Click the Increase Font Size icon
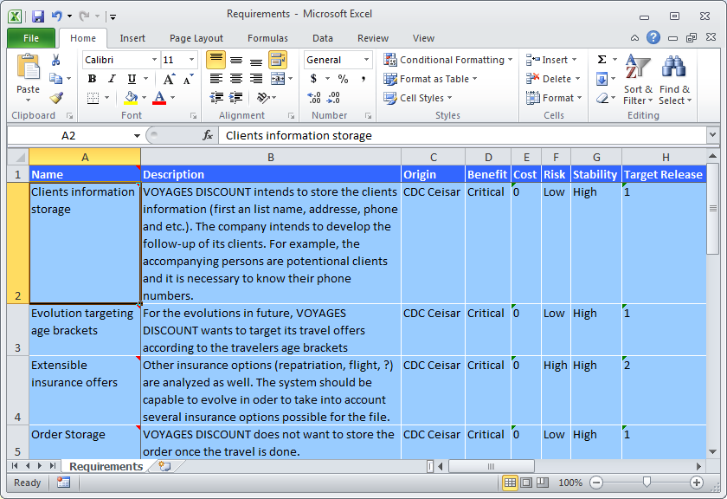The height and width of the screenshot is (499, 727). click(x=169, y=79)
